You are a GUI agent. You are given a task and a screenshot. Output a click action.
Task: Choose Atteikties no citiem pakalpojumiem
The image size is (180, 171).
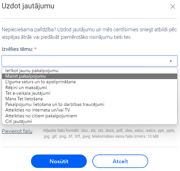coord(90,116)
